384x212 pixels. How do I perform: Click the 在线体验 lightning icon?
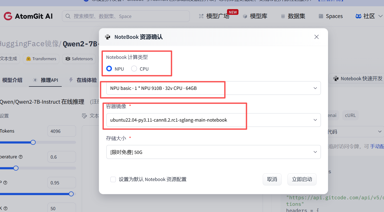[71, 80]
